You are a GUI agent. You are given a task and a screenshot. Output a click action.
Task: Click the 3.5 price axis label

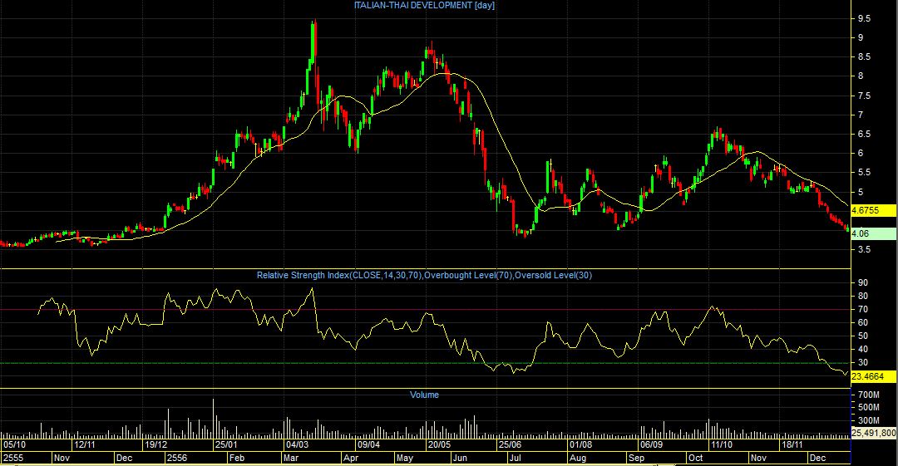click(864, 249)
